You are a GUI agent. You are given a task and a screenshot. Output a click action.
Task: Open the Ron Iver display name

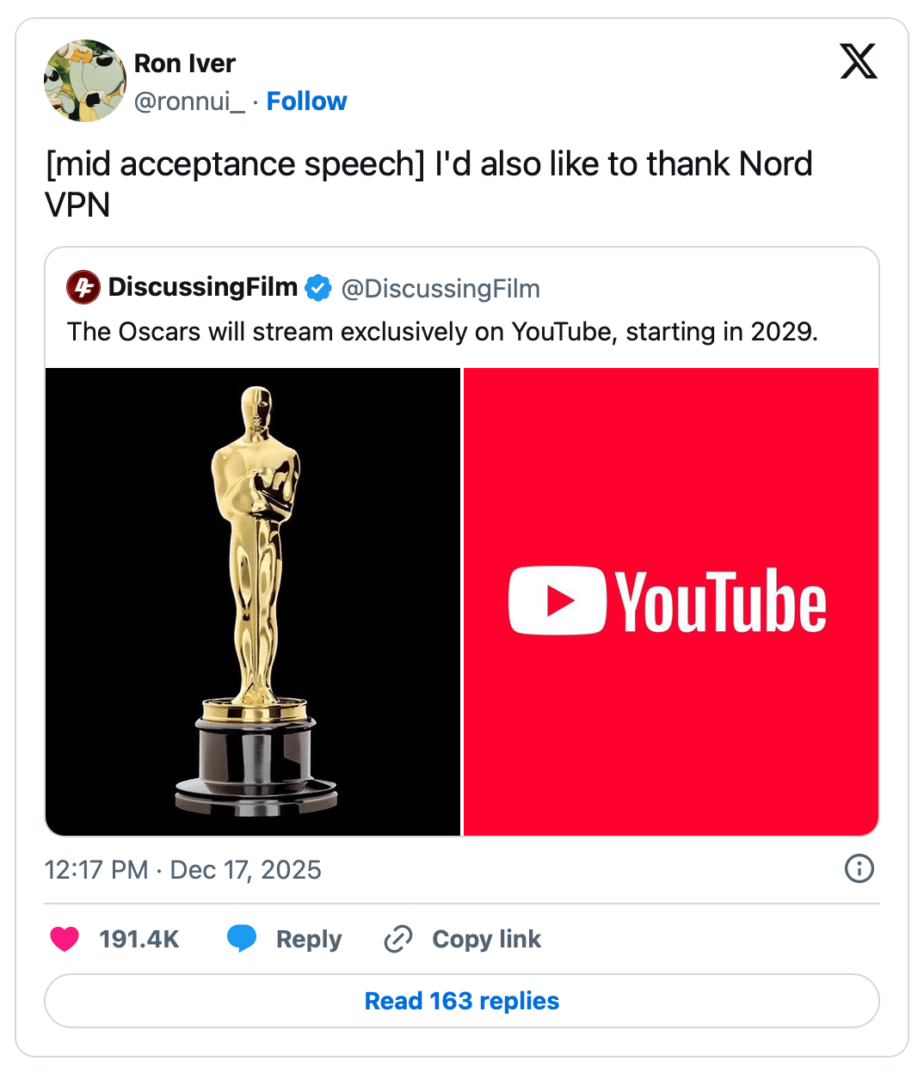click(185, 64)
